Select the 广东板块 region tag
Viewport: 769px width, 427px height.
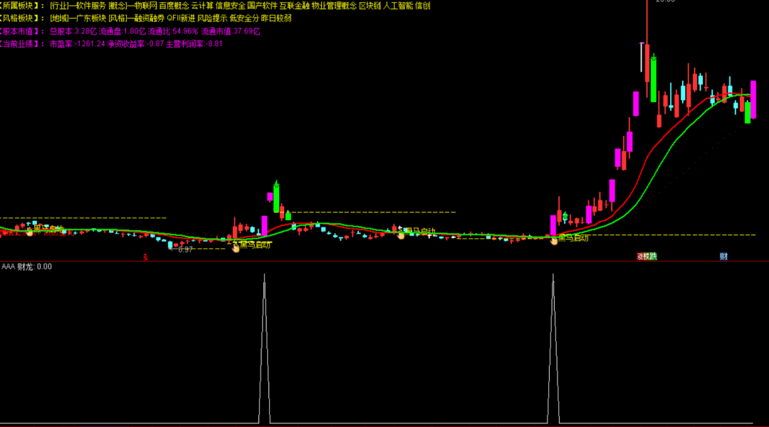[90, 18]
